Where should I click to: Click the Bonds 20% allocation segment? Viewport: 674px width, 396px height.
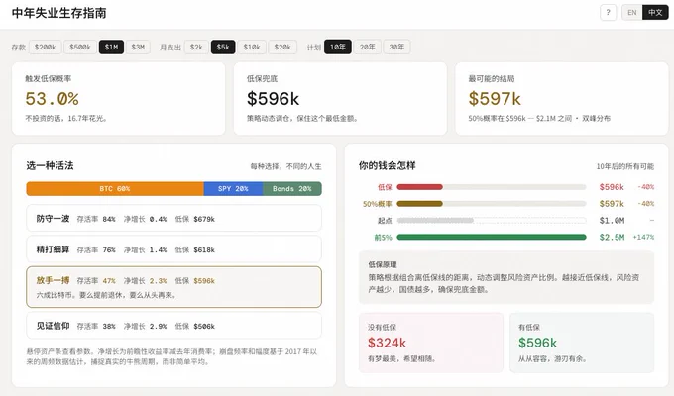click(291, 188)
